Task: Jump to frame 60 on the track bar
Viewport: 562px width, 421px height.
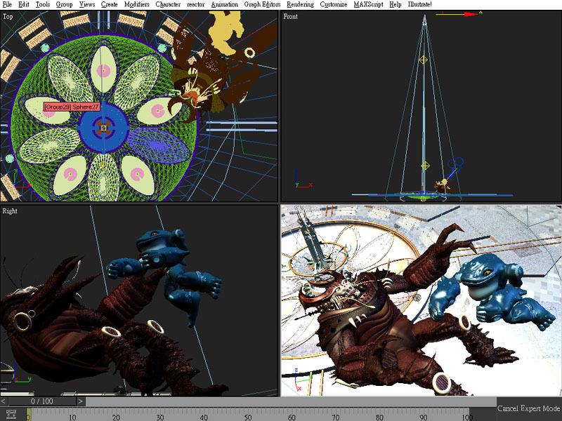Action: tap(292, 417)
